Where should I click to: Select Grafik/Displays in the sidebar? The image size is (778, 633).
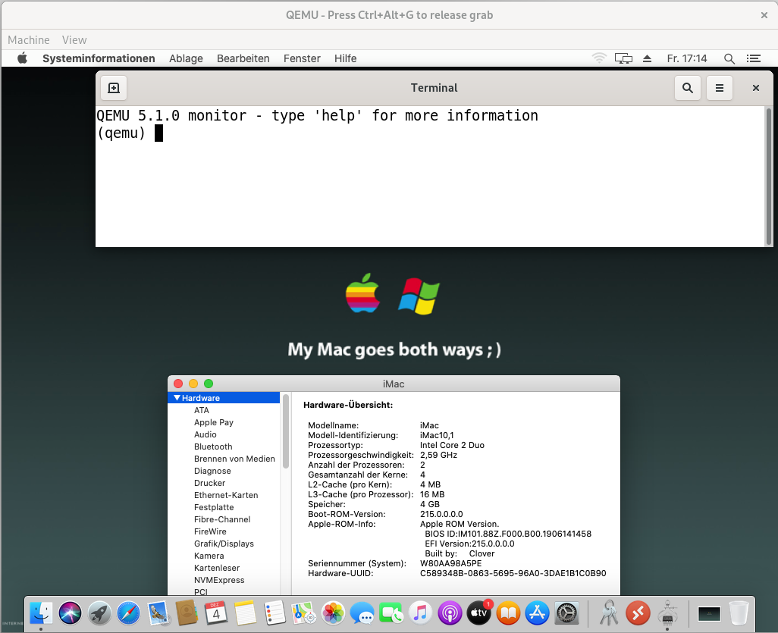tap(224, 544)
